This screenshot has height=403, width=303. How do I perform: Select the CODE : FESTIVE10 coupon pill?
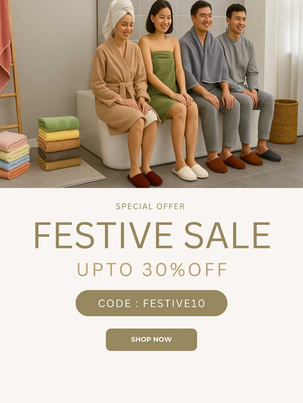tap(151, 303)
